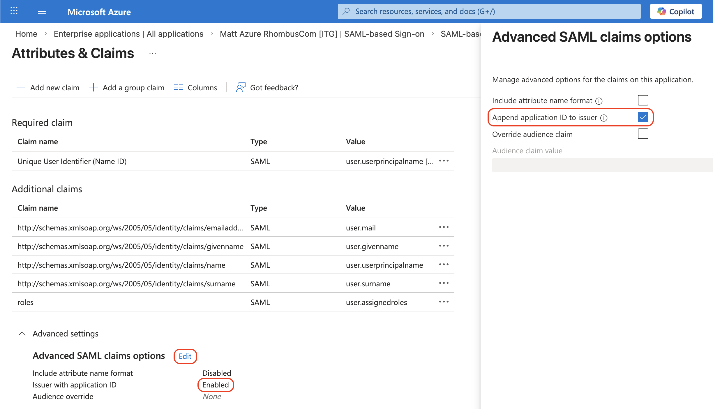Click the Additional claims Value column header
This screenshot has width=713, height=409.
click(355, 208)
